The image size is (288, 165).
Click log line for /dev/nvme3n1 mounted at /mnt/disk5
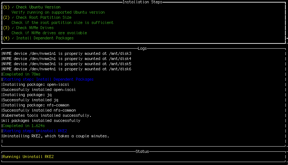(67, 64)
